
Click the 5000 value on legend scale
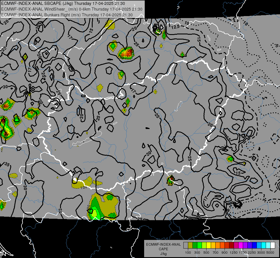coord(270,253)
